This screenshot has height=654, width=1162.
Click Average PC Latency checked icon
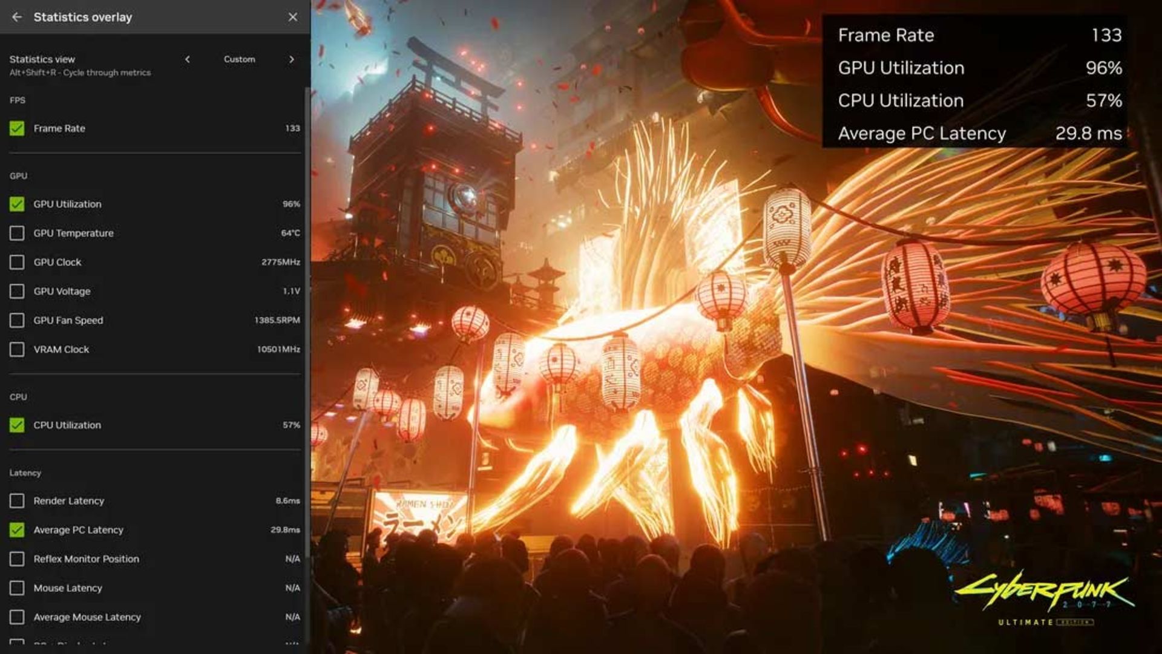point(17,529)
